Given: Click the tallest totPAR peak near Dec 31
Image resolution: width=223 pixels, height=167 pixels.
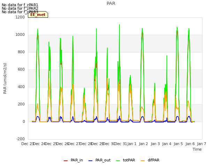Looking at the screenshot, I should point(120,25).
